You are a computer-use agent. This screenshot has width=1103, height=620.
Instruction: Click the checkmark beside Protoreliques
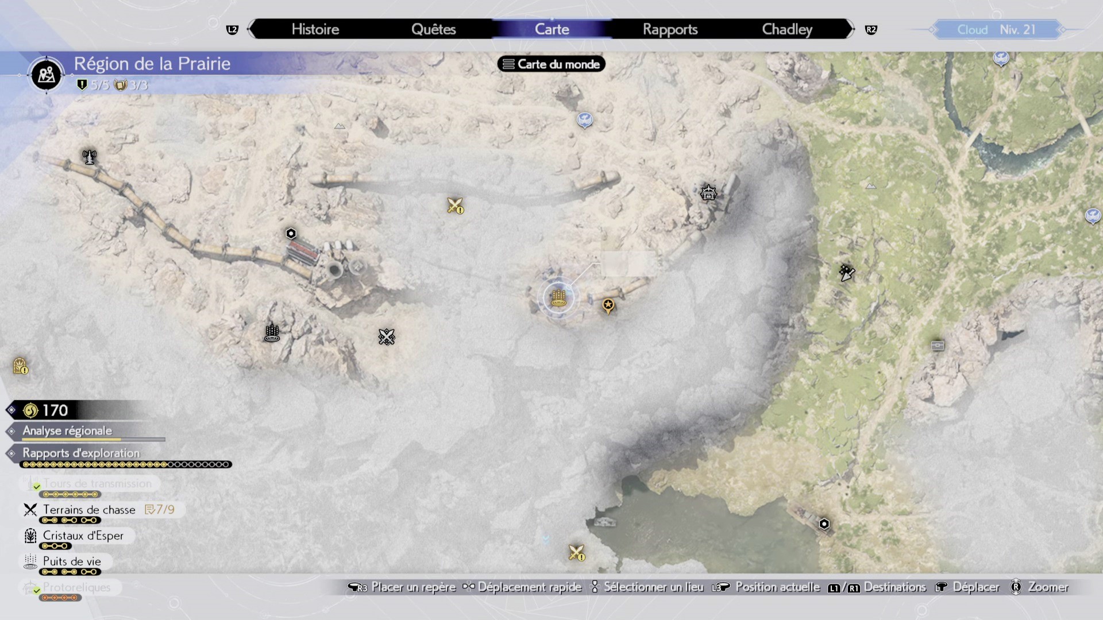(x=36, y=590)
